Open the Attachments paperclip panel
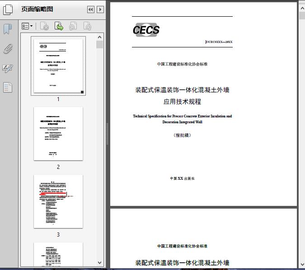Image resolution: width=305 pixels, height=270 pixels. (8, 49)
